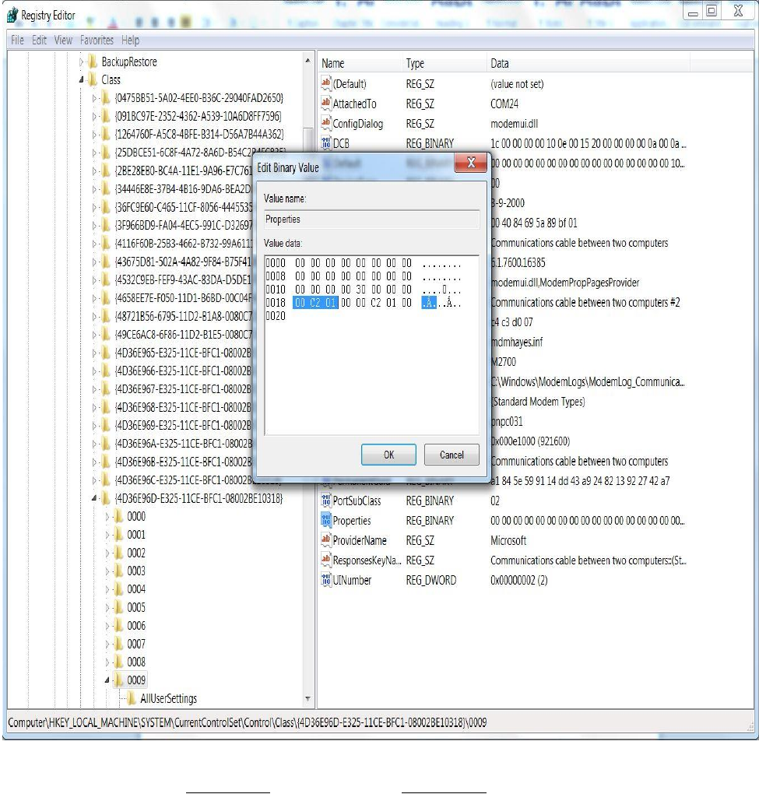Click the 0002 subkey folder icon
Screen dimensions: 759x794
118,553
